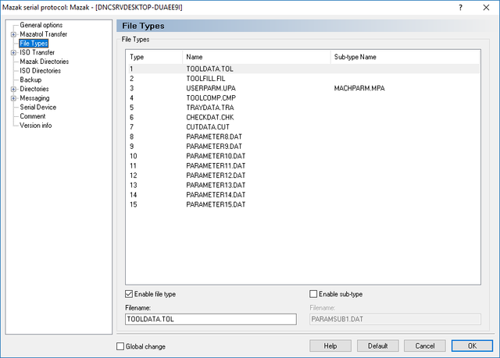The image size is (500, 358).
Task: Select the TOOLCOMP.CMP row
Action: point(304,98)
